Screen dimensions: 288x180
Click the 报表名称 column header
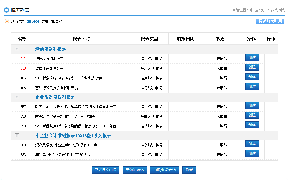82,39
